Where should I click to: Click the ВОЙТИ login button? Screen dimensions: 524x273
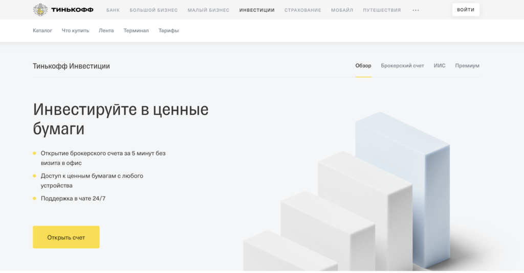(x=466, y=10)
